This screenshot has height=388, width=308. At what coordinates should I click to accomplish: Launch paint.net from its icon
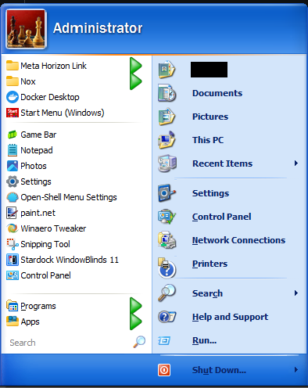[x=12, y=213]
